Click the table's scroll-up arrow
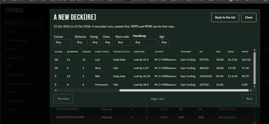The width and height of the screenshot is (269, 124). click(255, 50)
